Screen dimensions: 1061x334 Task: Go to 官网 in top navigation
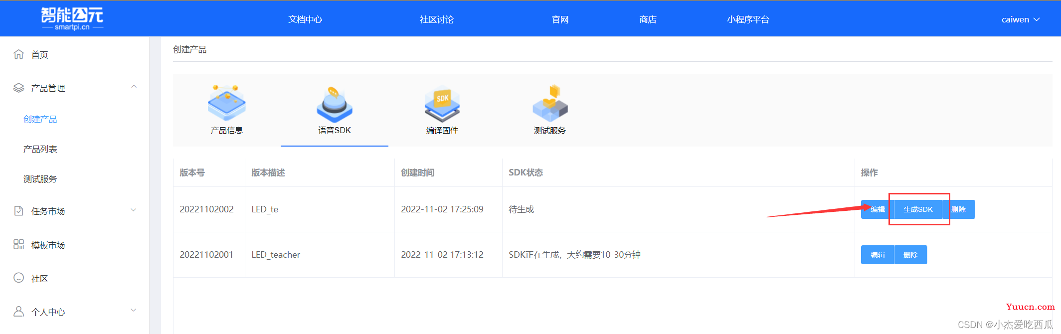[560, 19]
